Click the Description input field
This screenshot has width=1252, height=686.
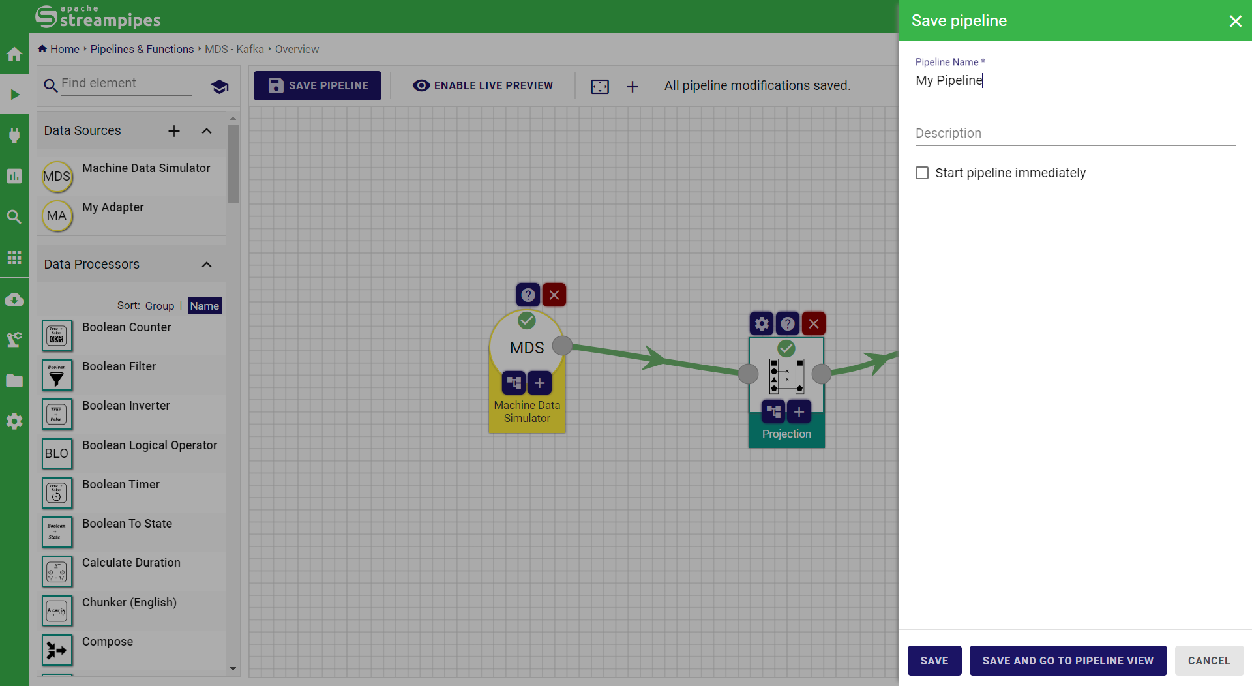pyautogui.click(x=1075, y=133)
